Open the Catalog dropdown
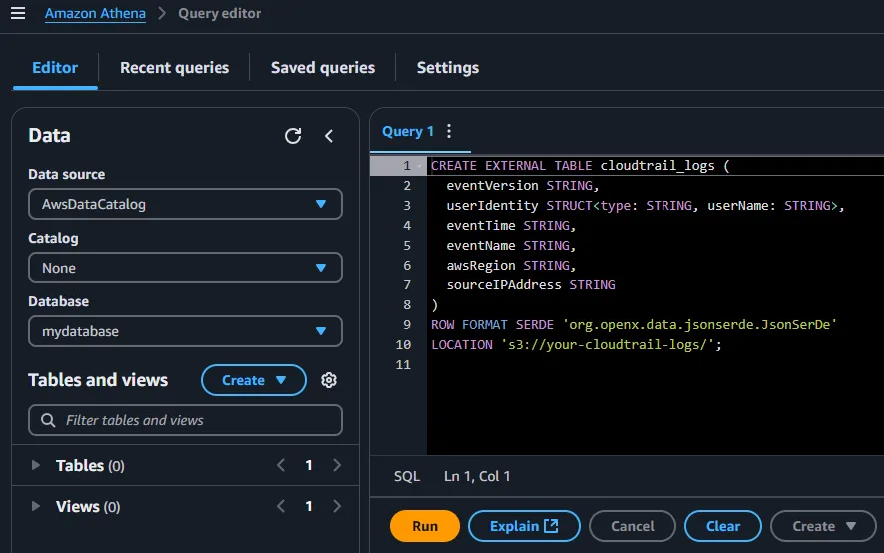This screenshot has width=884, height=553. click(x=185, y=268)
